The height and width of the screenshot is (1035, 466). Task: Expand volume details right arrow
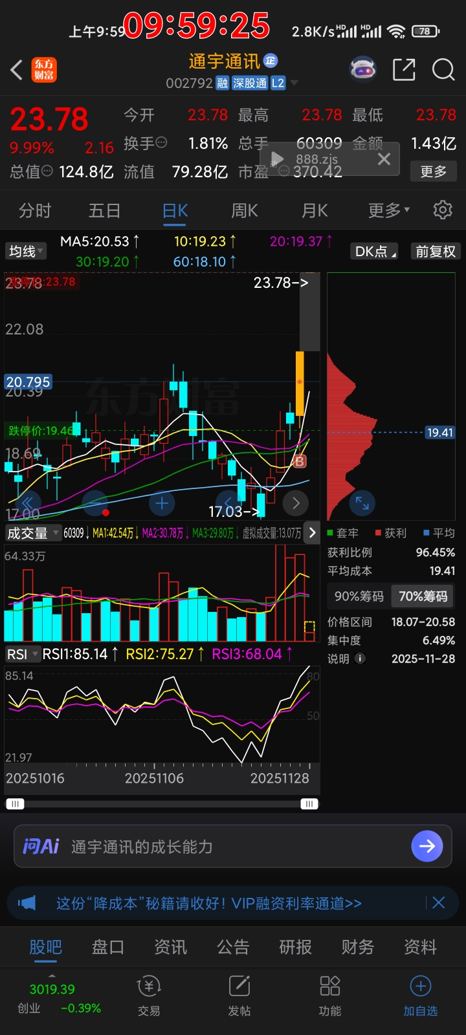click(312, 532)
